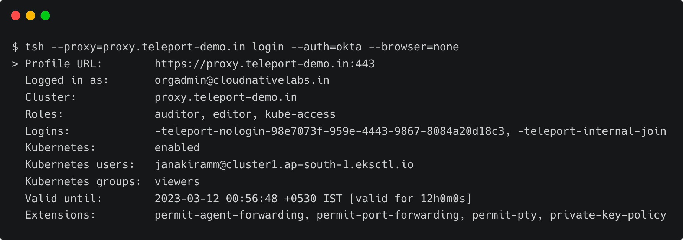Click the --browser=none flag in the command
Viewport: 683px width, 240px height.
coord(414,47)
